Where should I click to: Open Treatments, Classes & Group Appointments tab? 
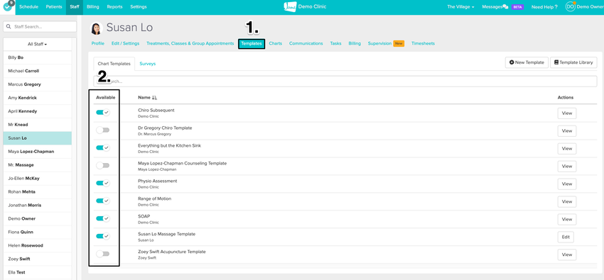[190, 43]
